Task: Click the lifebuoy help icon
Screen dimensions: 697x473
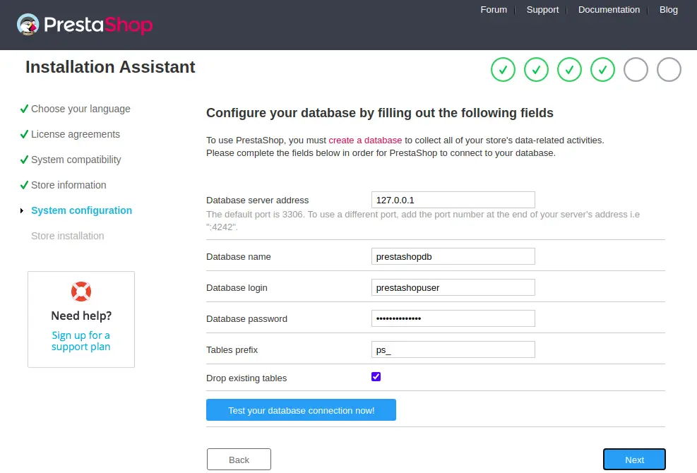Action: pyautogui.click(x=81, y=292)
